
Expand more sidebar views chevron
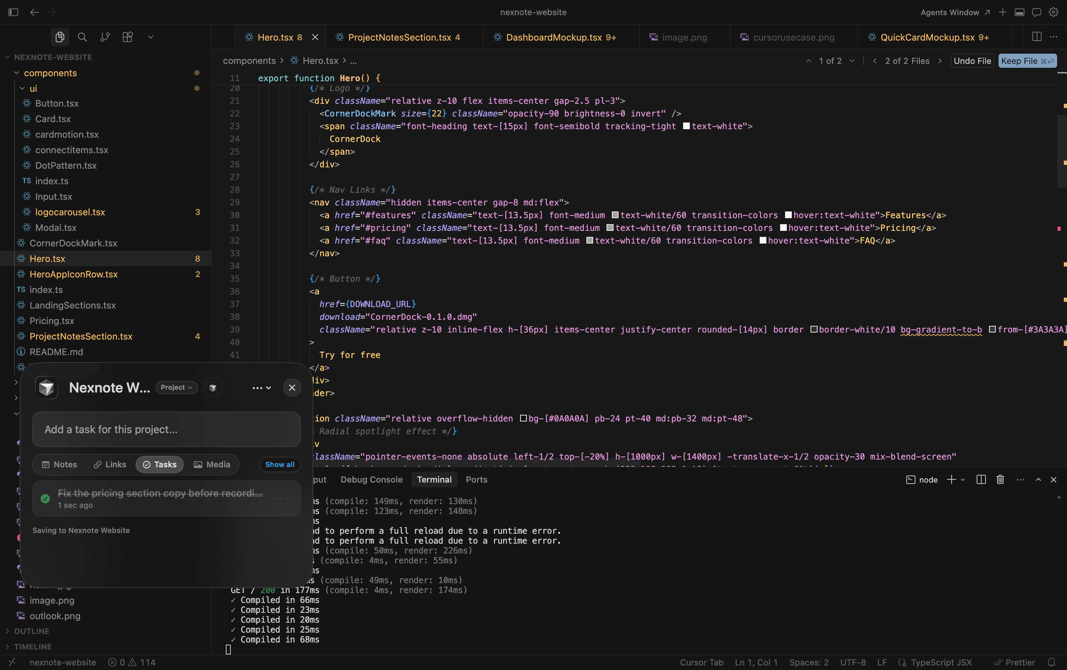pos(151,37)
